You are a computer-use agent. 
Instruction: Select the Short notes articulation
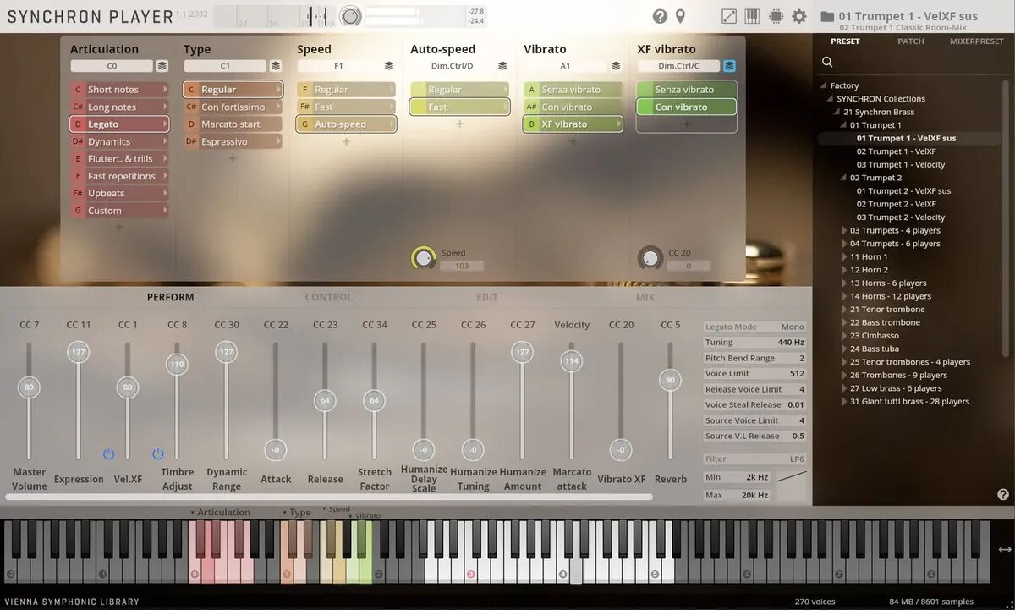pos(118,90)
